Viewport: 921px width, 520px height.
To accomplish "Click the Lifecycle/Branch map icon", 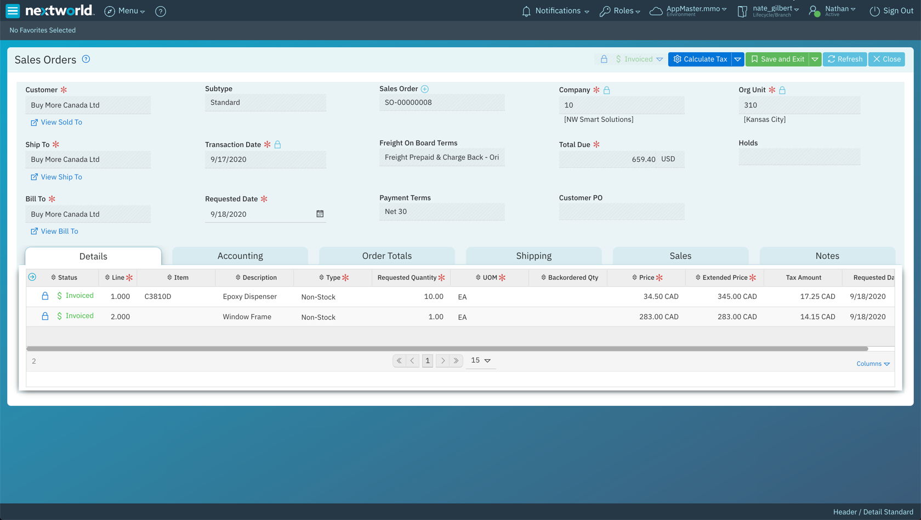I will click(x=742, y=11).
